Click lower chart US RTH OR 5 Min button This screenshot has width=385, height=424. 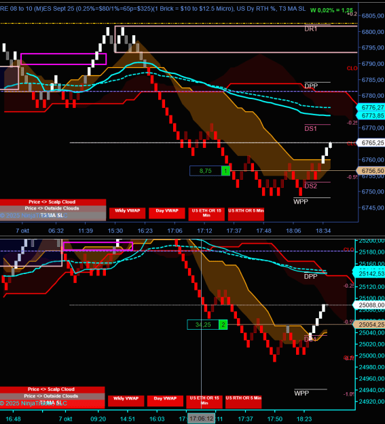pyautogui.click(x=243, y=402)
